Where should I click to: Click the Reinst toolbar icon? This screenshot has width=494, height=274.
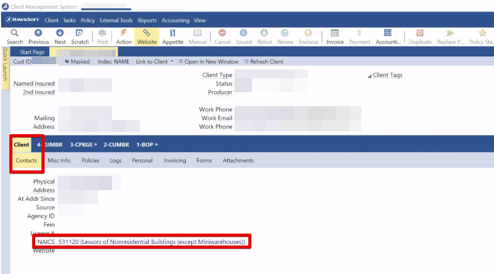click(264, 33)
